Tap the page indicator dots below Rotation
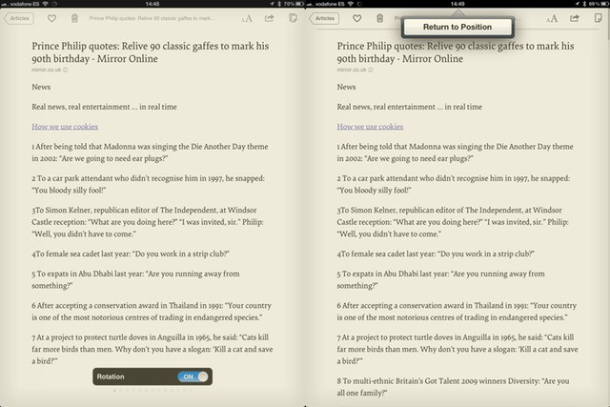 (152, 392)
